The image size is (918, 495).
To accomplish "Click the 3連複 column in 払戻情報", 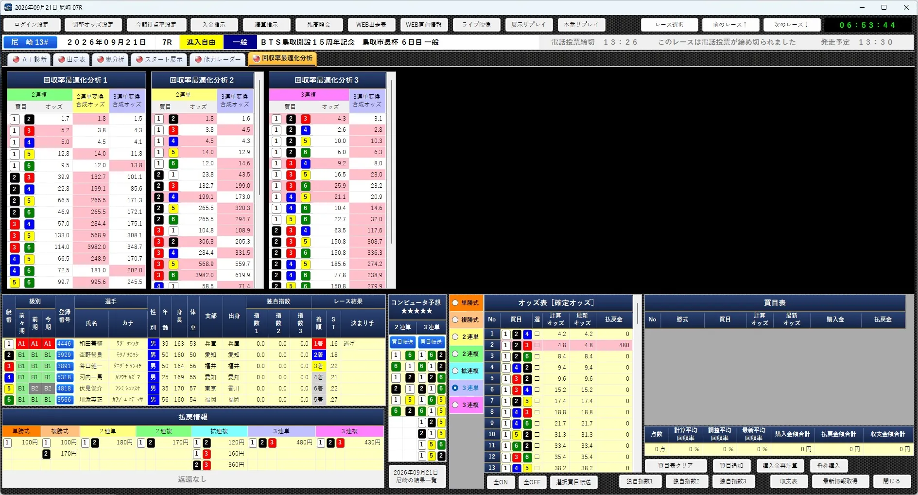I will [349, 431].
